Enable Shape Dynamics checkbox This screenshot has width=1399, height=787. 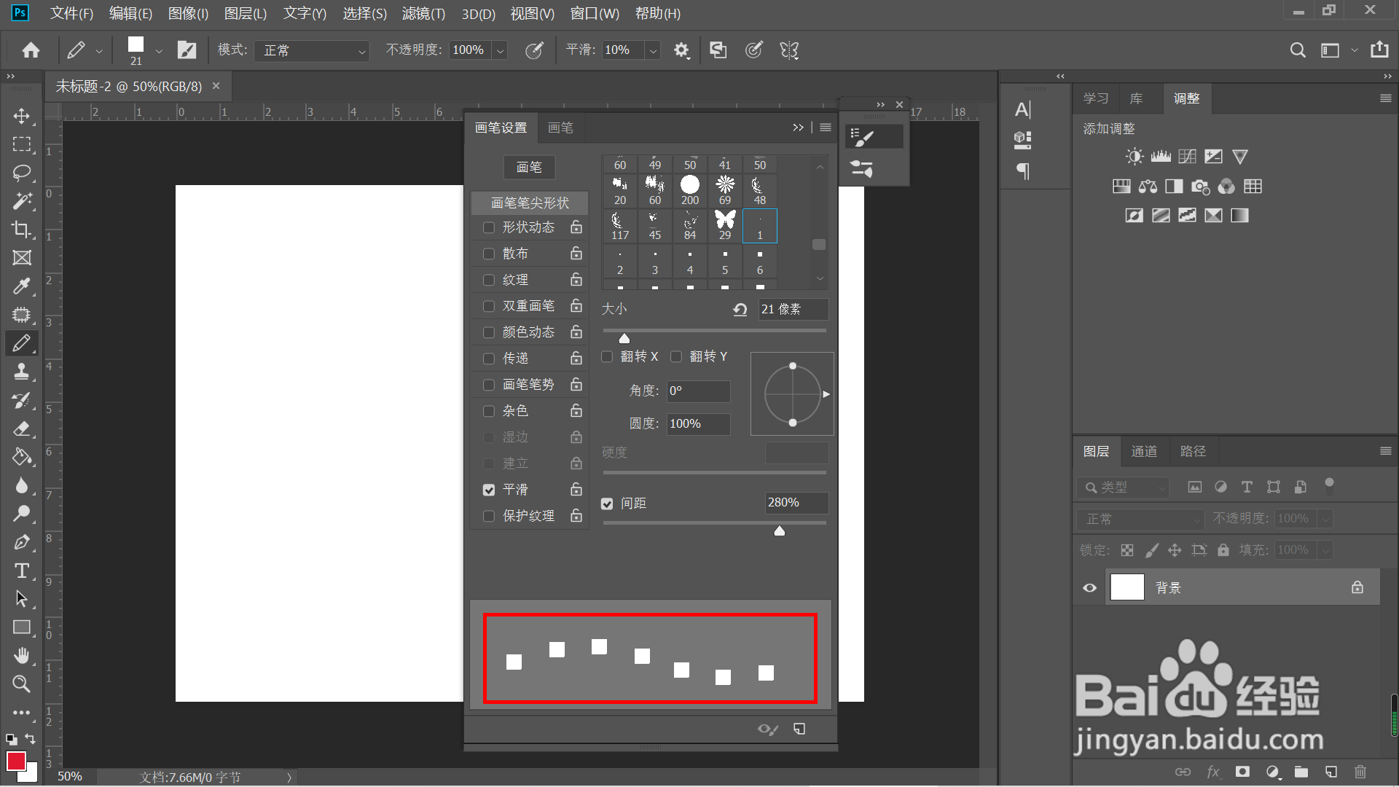click(489, 227)
